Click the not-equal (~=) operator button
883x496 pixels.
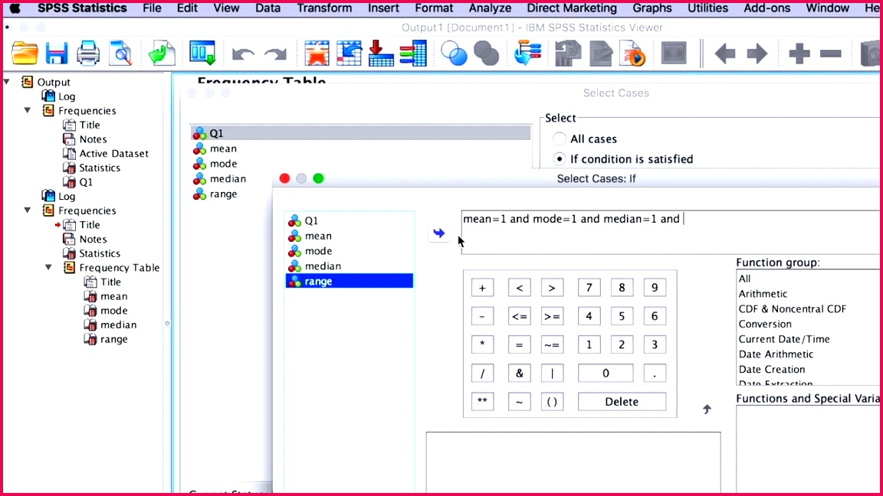pos(552,344)
